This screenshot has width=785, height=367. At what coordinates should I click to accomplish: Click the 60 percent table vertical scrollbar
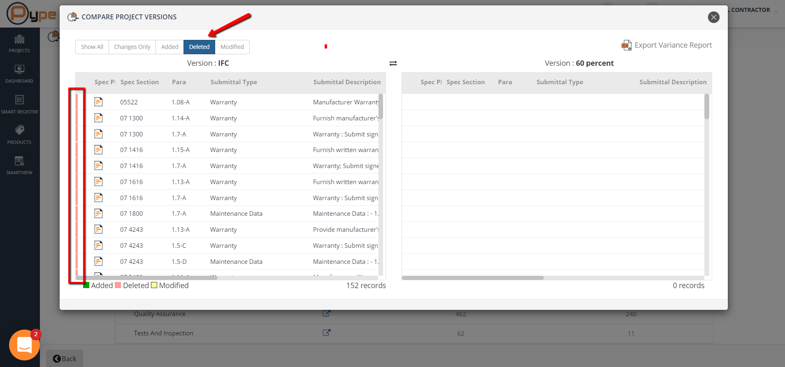[707, 106]
